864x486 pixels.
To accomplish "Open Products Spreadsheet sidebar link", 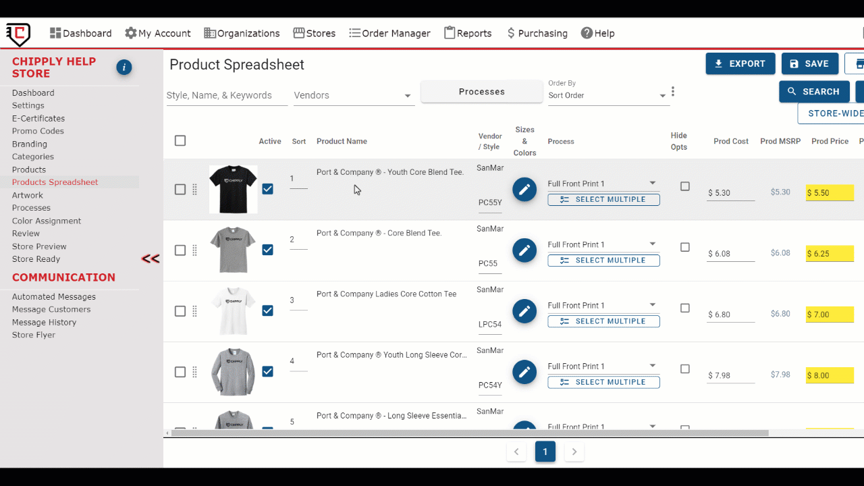I will pos(55,182).
